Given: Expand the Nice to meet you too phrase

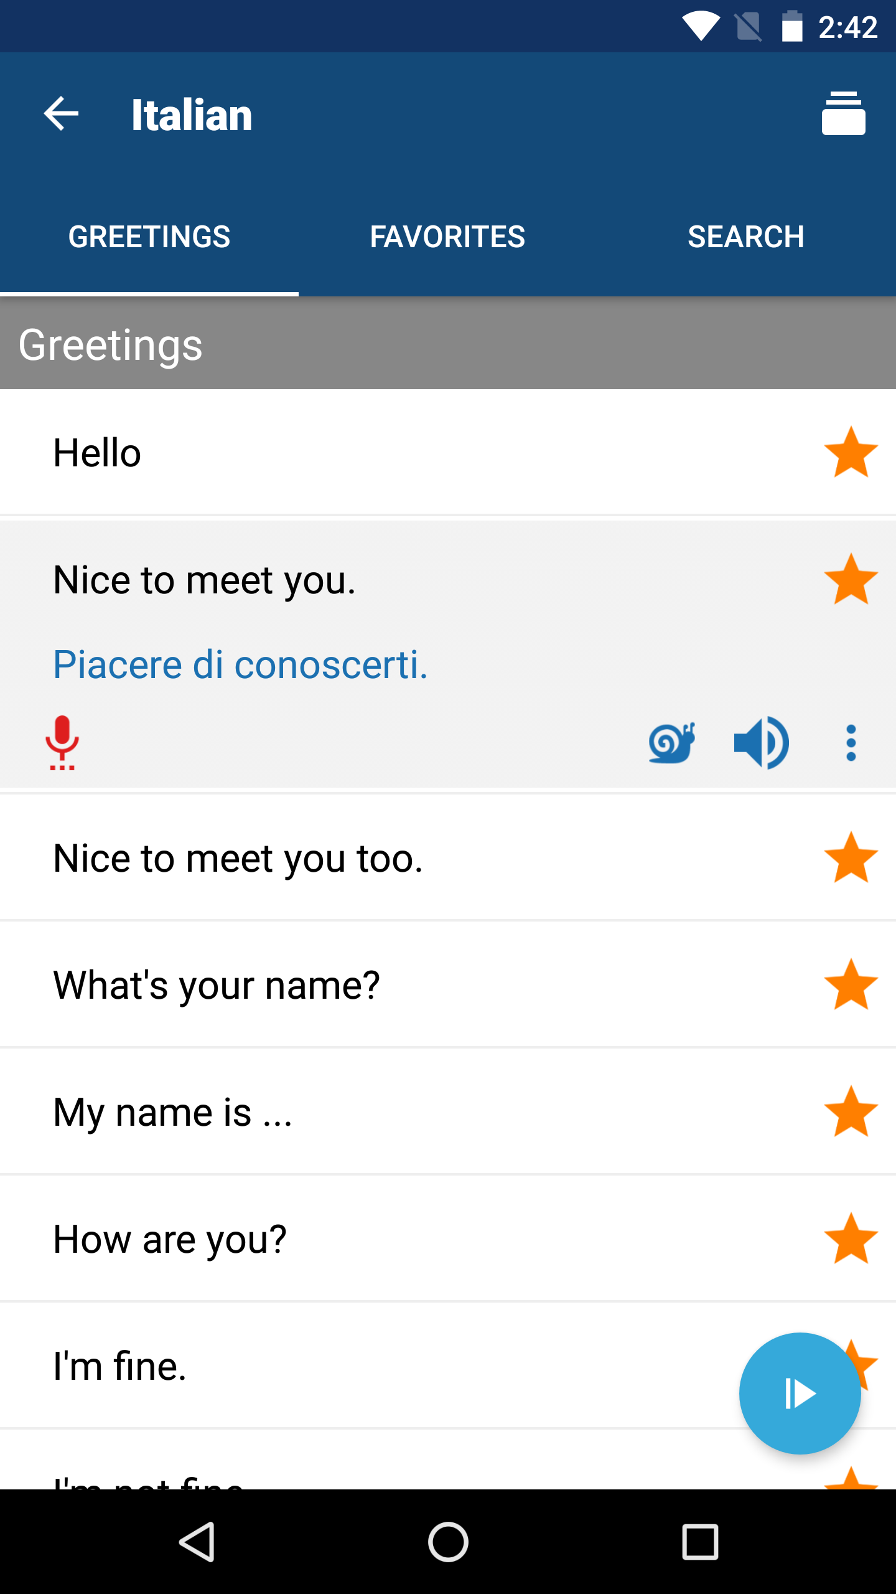Looking at the screenshot, I should pyautogui.click(x=373, y=858).
